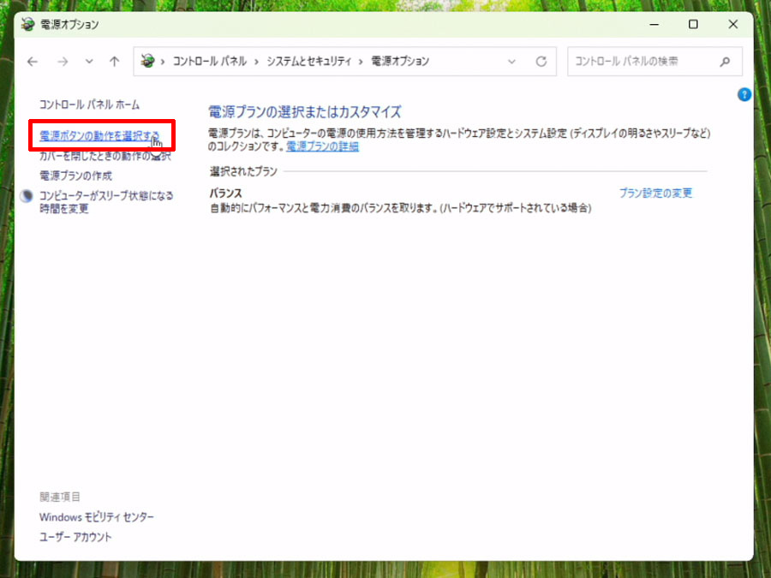This screenshot has height=578, width=771.
Task: Click 電源プランの詳細 hyperlink
Action: coord(323,146)
